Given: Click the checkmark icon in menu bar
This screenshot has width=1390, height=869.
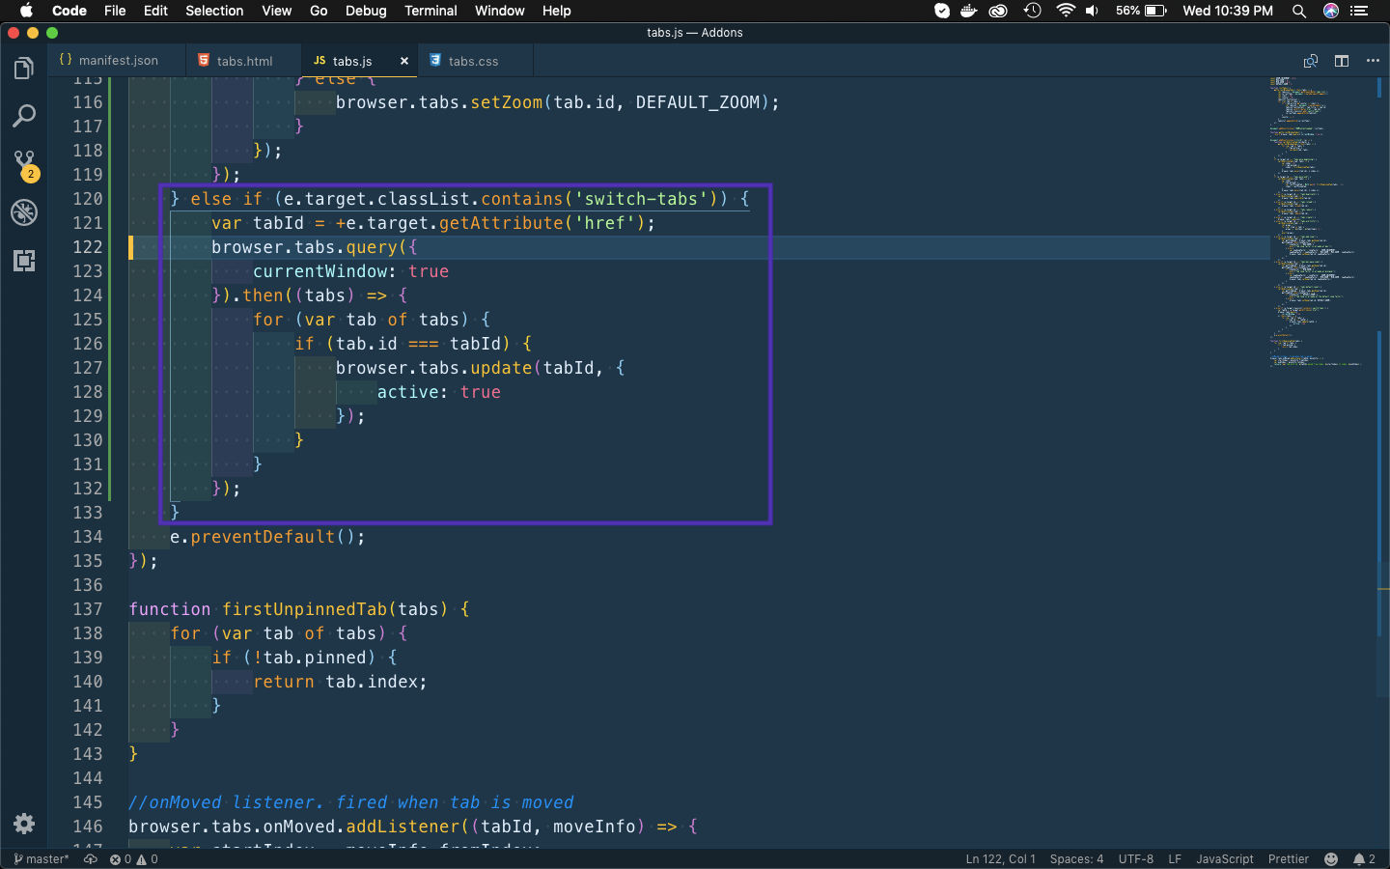Looking at the screenshot, I should coord(942,11).
